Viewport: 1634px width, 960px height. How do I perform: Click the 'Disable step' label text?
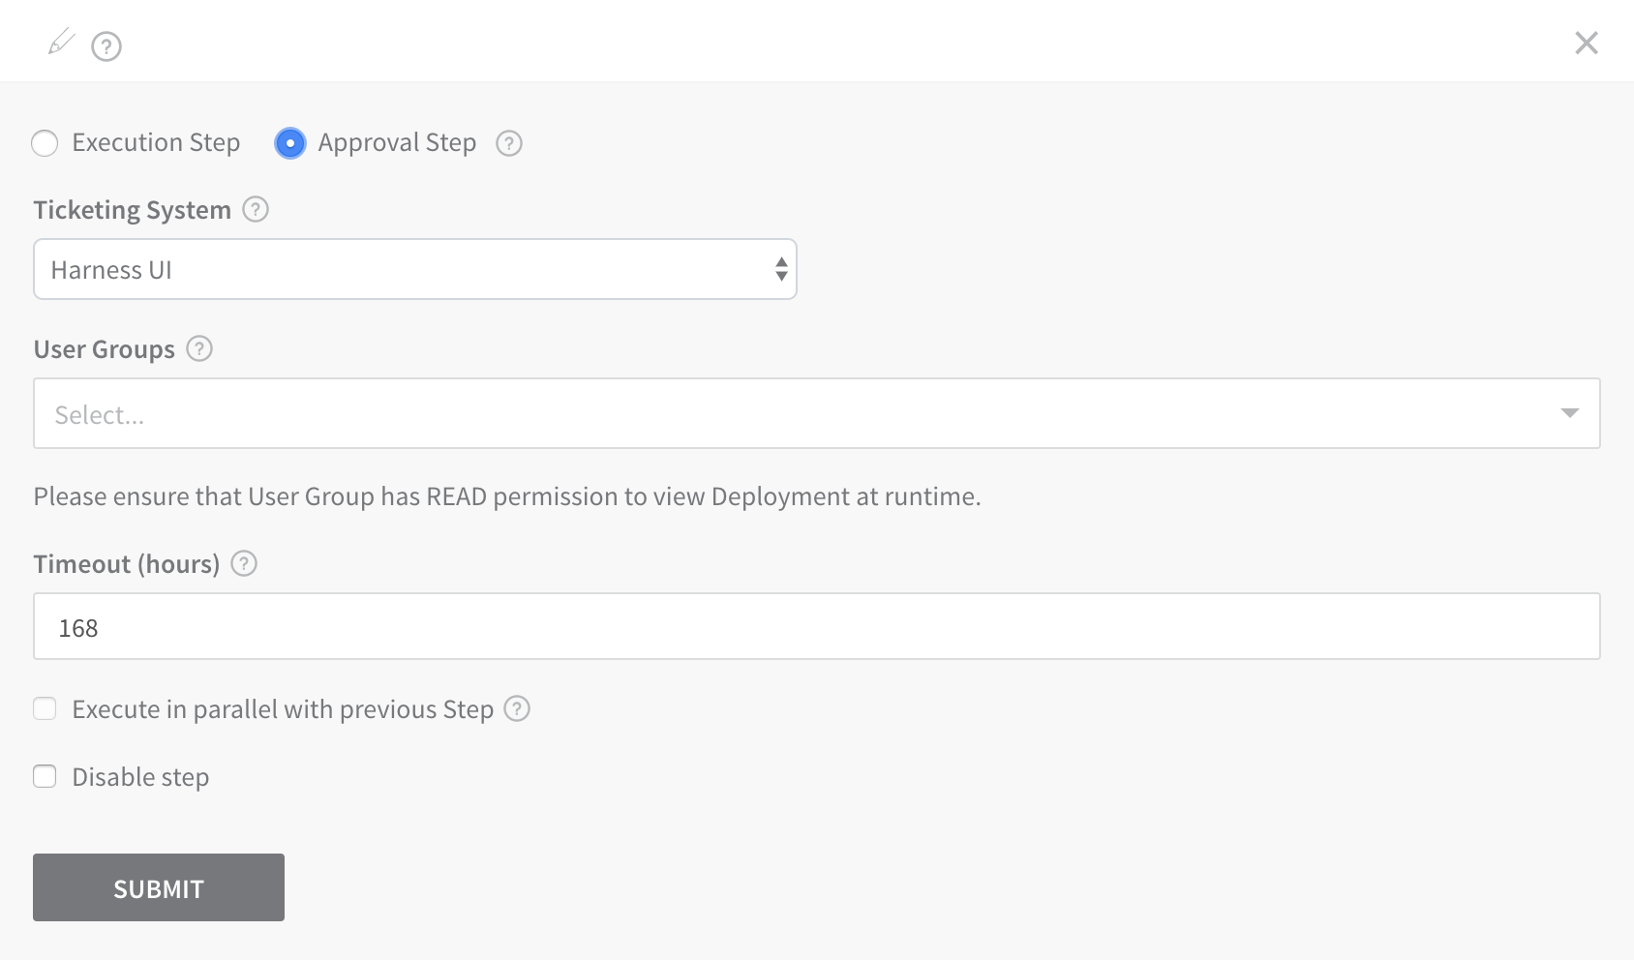140,777
